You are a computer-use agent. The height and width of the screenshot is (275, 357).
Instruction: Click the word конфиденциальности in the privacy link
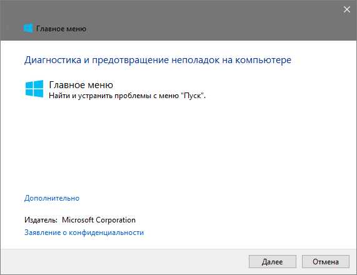coord(106,232)
